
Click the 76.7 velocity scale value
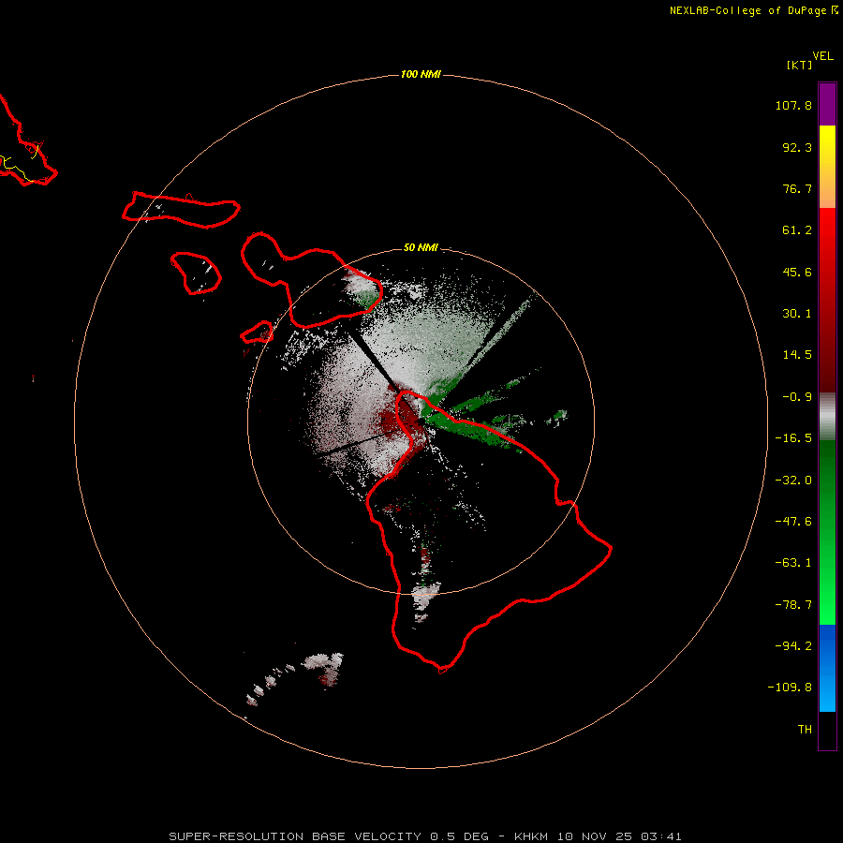click(x=797, y=188)
